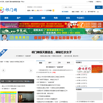103x103 pixels.
Task: Open left column link 祁门县新添3个“安徽名牌” below slider
Action: pyautogui.click(x=9, y=89)
